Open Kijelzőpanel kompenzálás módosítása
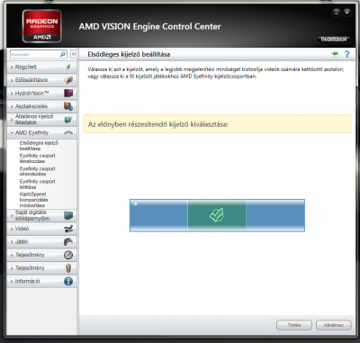The image size is (360, 343). 34,200
